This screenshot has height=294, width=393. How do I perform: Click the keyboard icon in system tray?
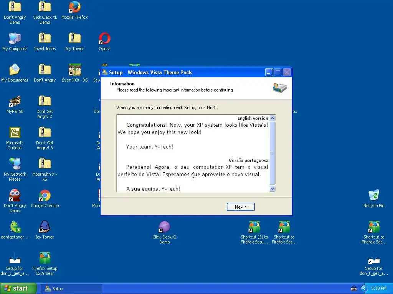[x=353, y=289]
